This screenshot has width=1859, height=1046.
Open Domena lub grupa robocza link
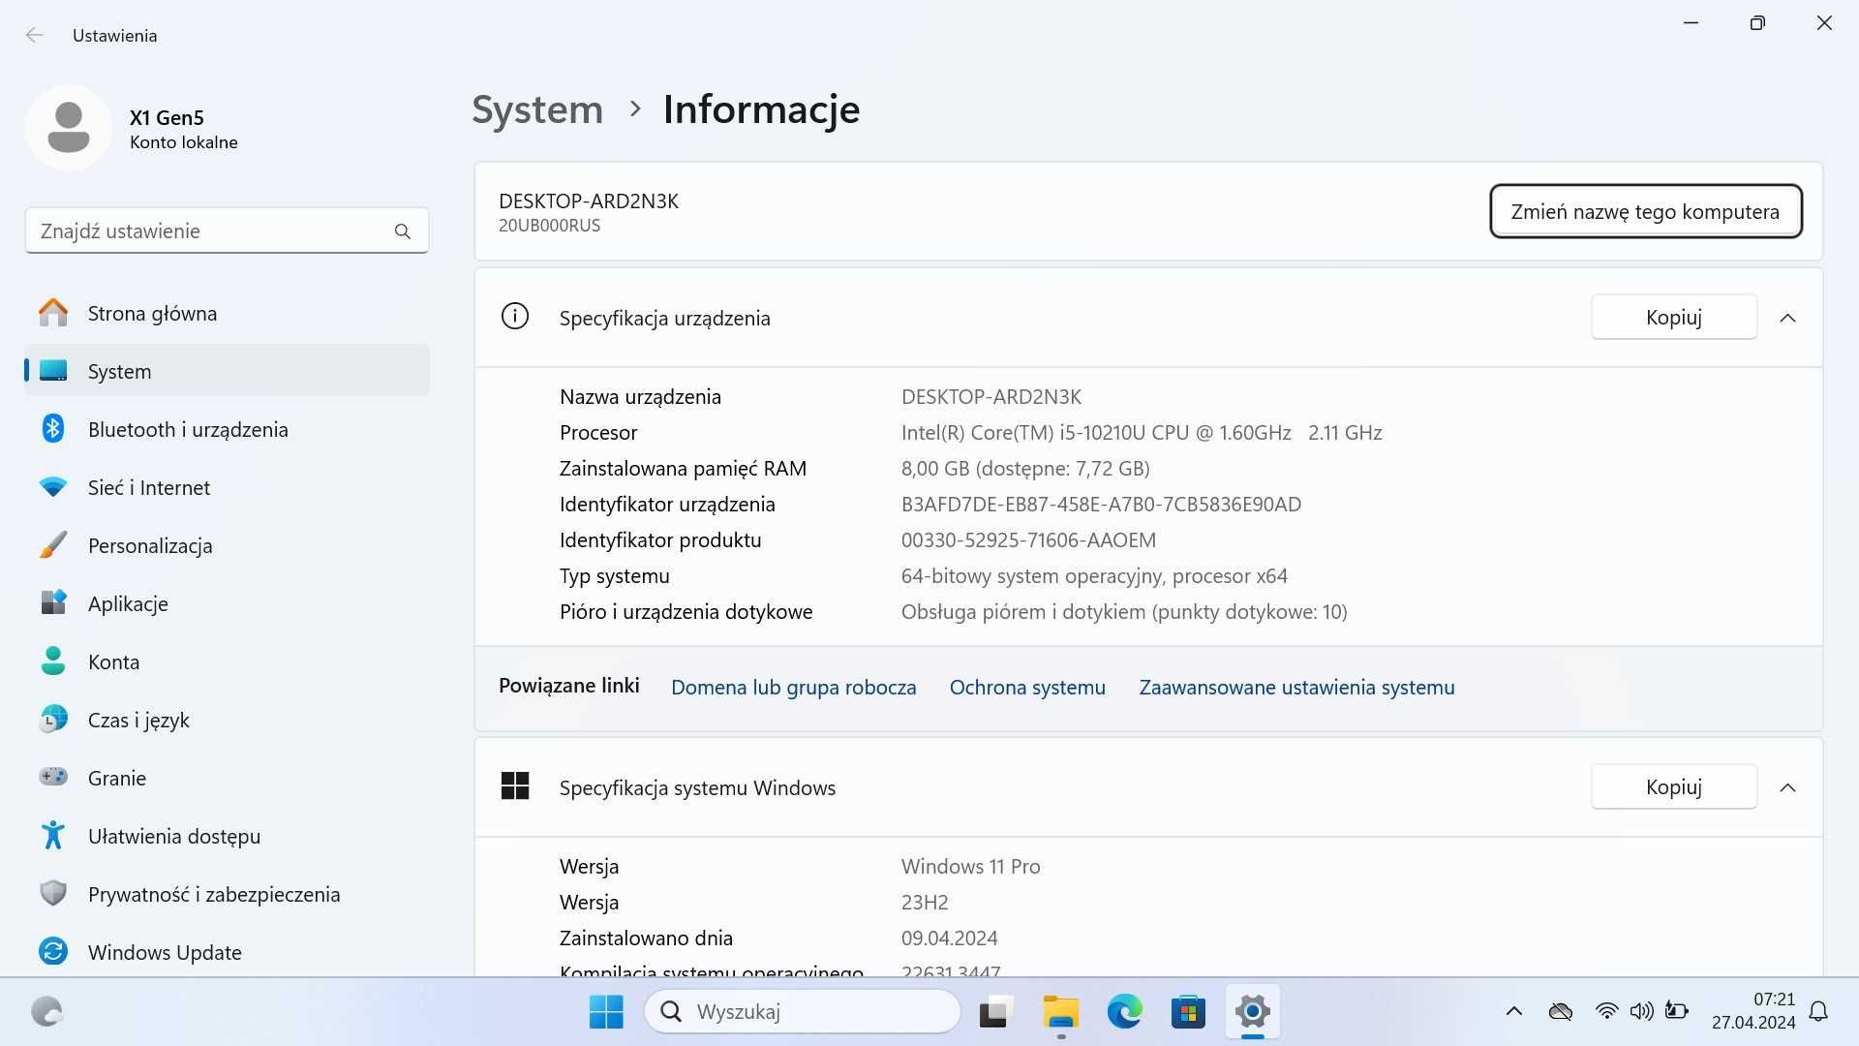coord(794,687)
